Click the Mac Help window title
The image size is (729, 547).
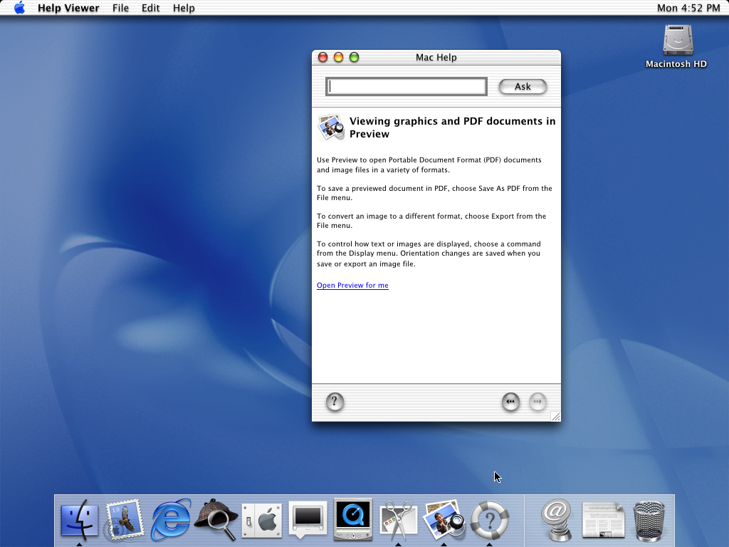click(436, 57)
